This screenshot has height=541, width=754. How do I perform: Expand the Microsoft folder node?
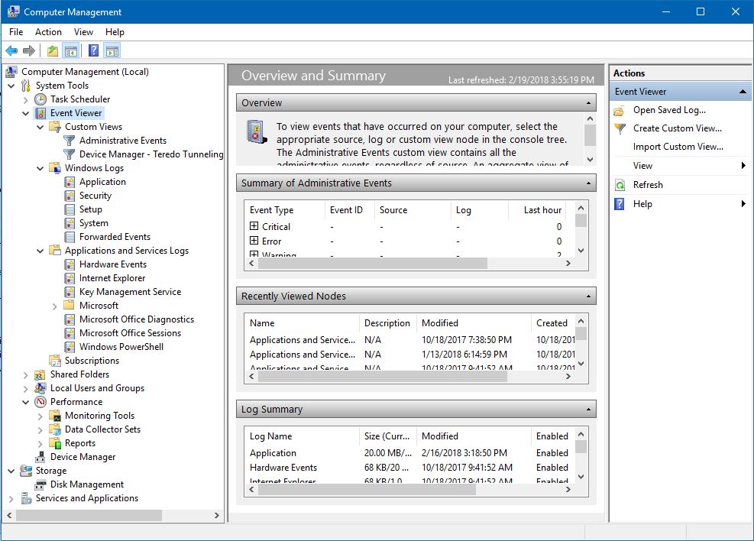(55, 306)
